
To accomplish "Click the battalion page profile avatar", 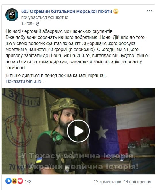I will [x=12, y=15].
